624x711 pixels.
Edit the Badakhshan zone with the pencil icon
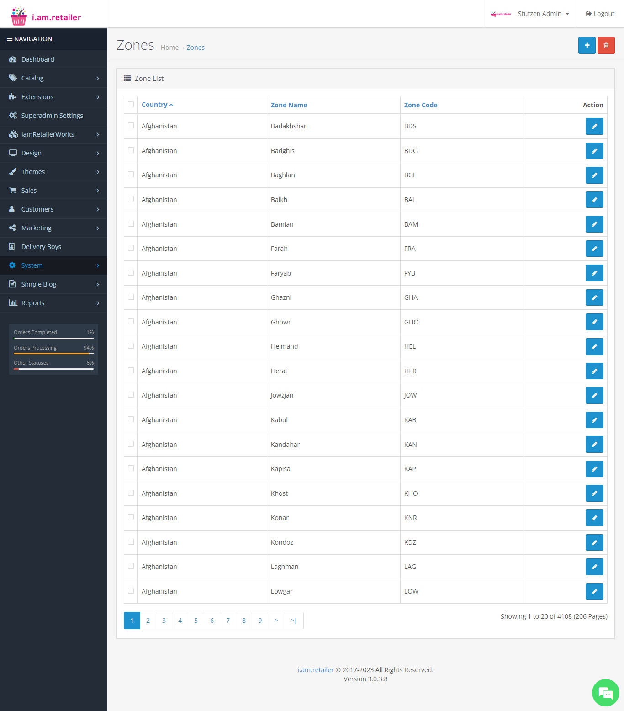point(594,126)
